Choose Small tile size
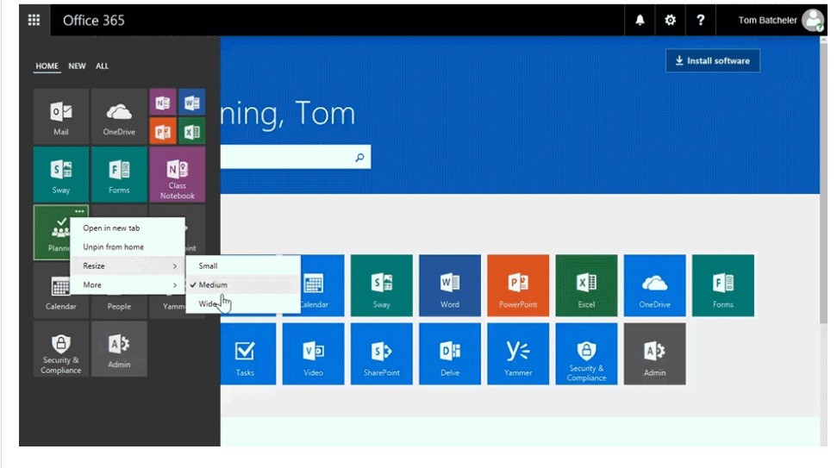 tap(243, 265)
